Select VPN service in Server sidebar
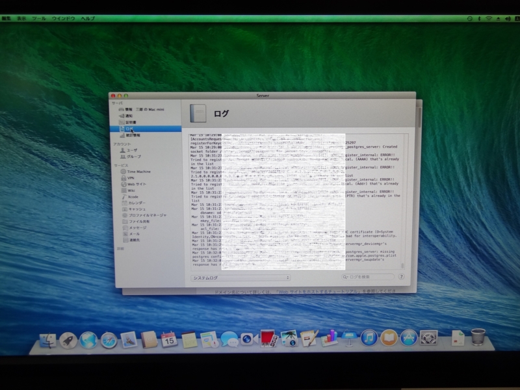The width and height of the screenshot is (520, 390). (x=127, y=177)
